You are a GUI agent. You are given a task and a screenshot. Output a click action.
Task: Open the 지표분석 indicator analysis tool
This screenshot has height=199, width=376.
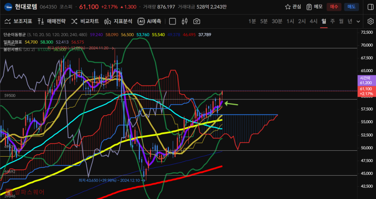click(118, 21)
